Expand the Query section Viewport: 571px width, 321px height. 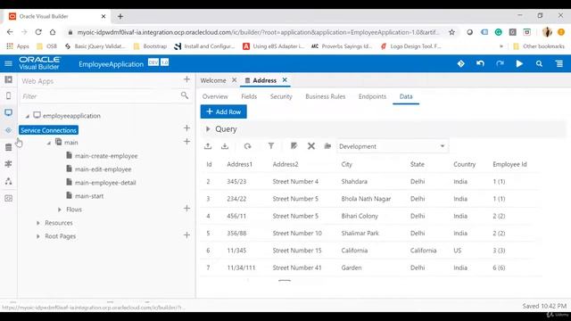(208, 128)
